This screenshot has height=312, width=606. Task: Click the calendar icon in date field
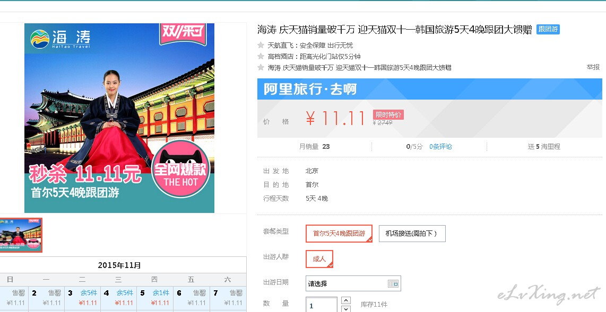[x=393, y=284]
